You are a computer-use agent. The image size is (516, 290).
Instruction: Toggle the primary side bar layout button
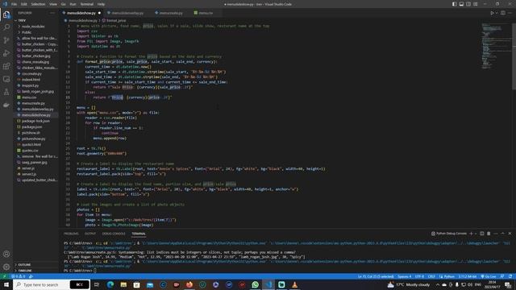click(454, 4)
